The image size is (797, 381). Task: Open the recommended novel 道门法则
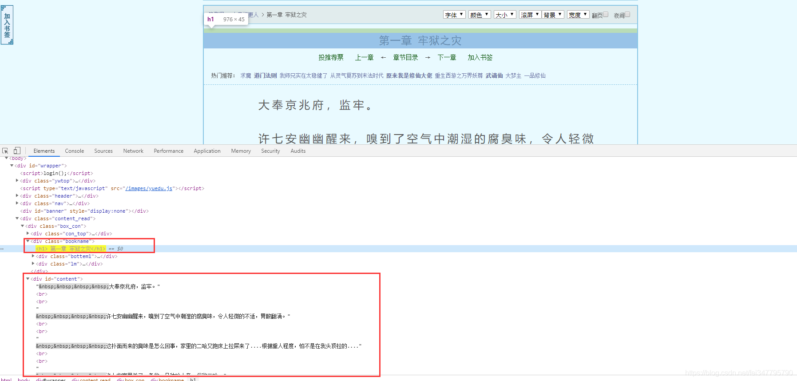[266, 75]
